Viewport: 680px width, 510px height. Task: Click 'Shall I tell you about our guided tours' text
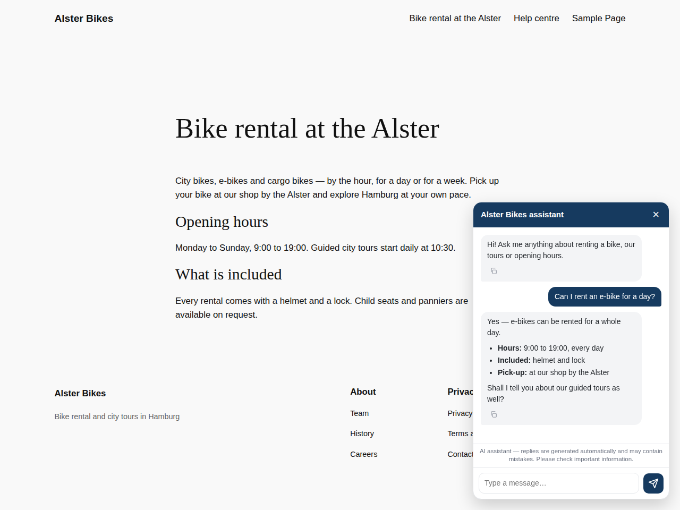point(554,393)
